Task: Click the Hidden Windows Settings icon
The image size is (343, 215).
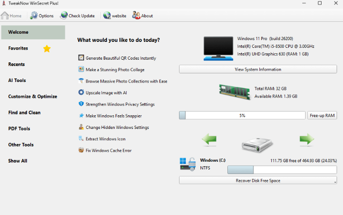Action: 81,127
